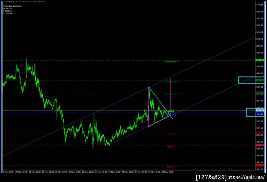Click the '23 Nov 06:00' time axis label
This screenshot has width=267, height=182.
point(75,172)
